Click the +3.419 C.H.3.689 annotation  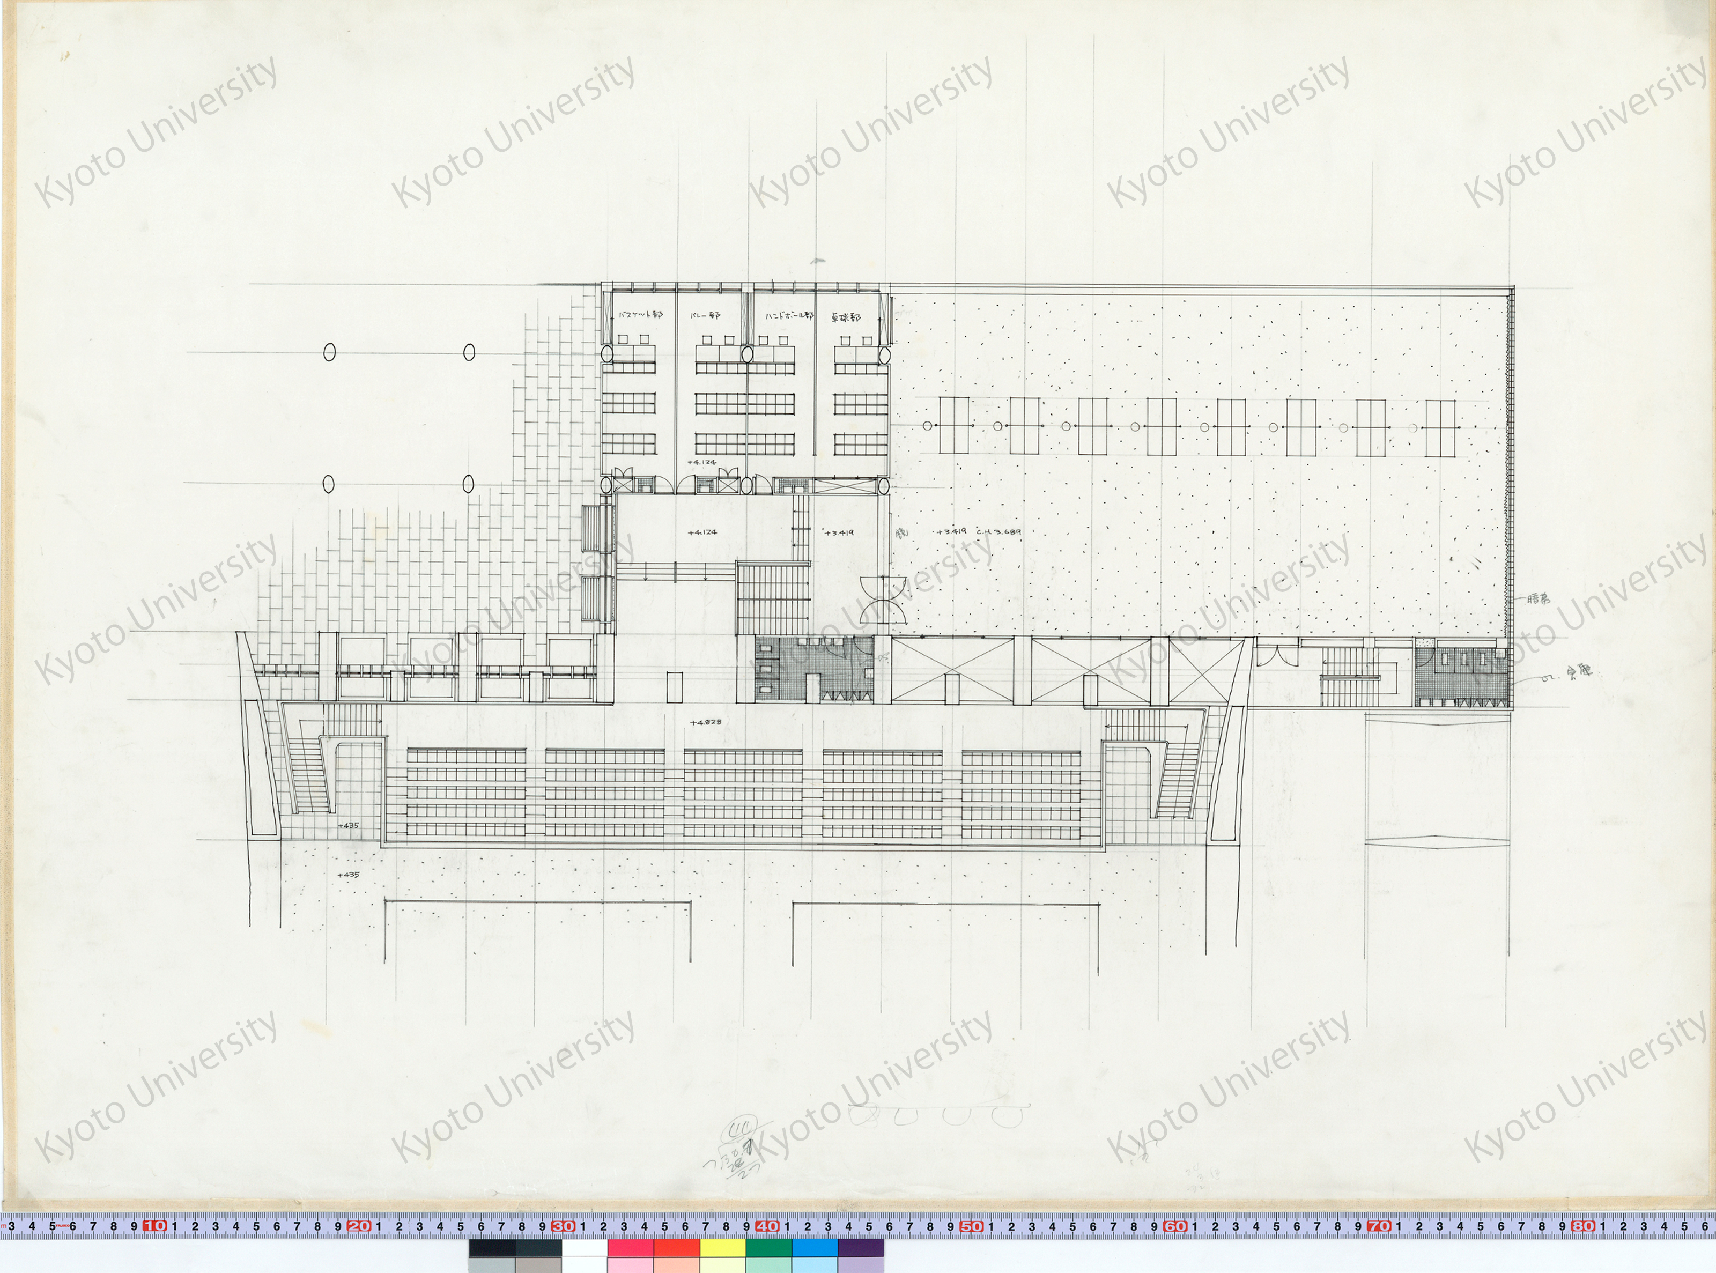[979, 532]
